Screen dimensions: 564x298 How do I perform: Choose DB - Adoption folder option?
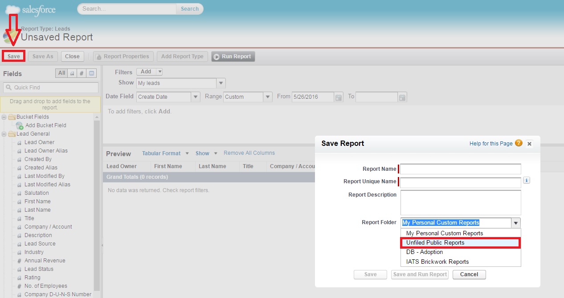424,252
